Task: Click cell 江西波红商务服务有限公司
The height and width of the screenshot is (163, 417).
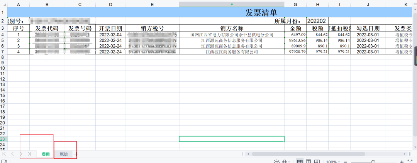Action: 232,52
